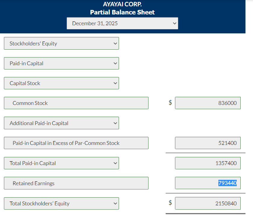This screenshot has width=253, height=218.
Task: Select the Common Stock label field
Action: tap(76, 103)
